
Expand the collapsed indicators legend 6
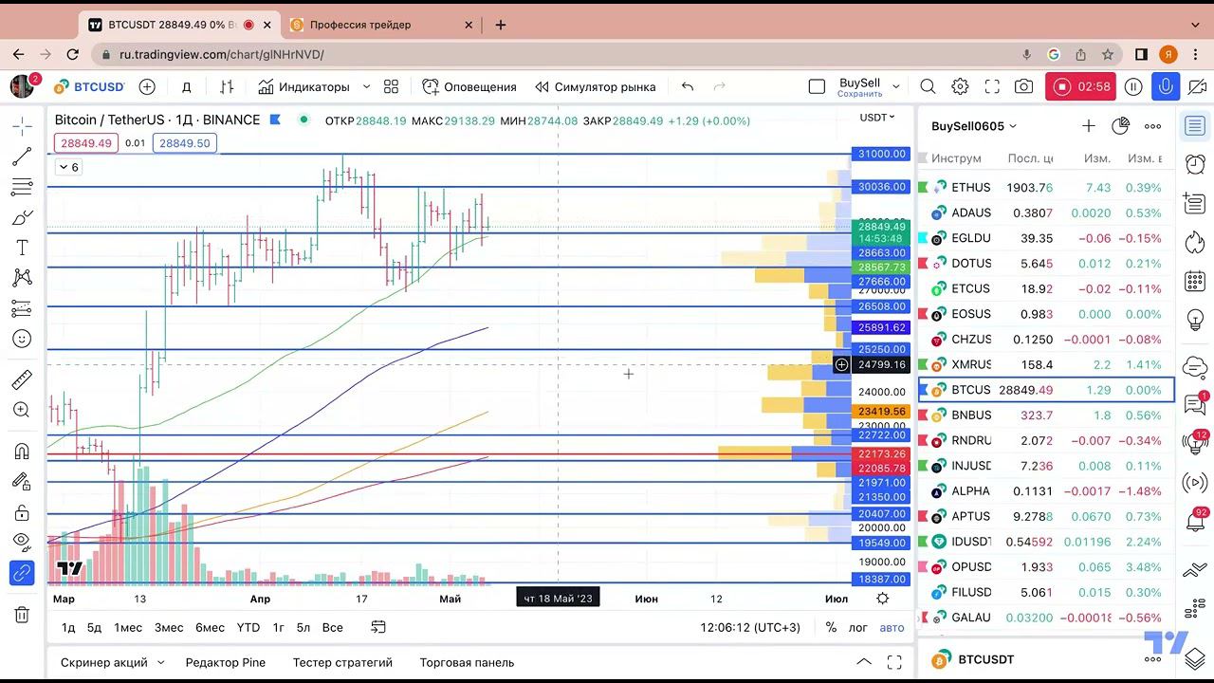pos(68,167)
